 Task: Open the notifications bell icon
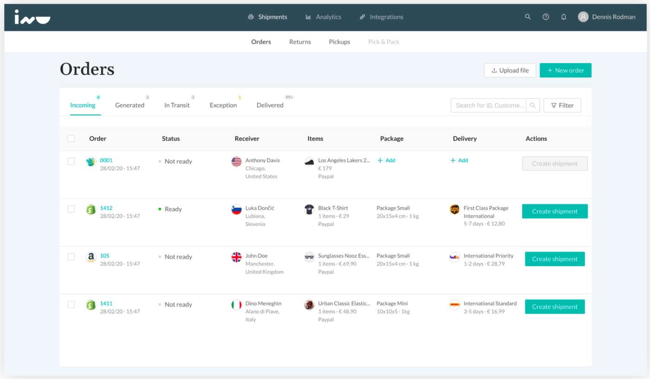tap(564, 17)
